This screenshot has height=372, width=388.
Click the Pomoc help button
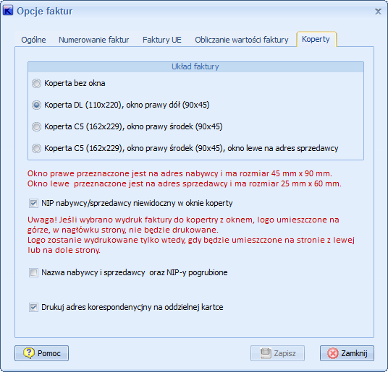[x=41, y=353]
